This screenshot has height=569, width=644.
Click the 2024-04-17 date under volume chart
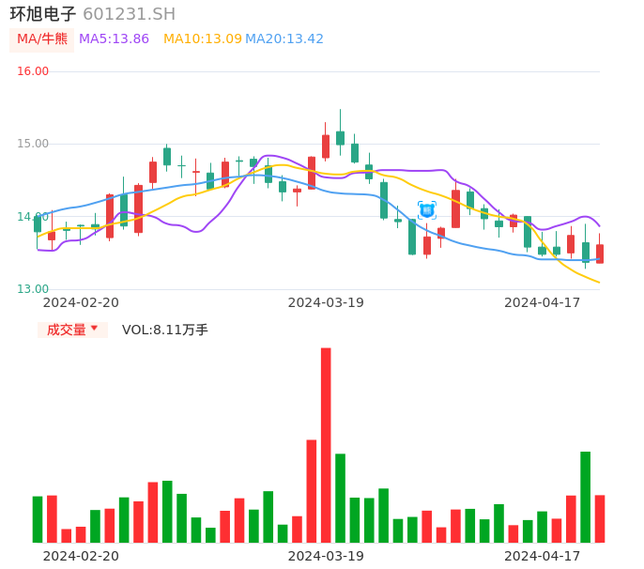(543, 556)
